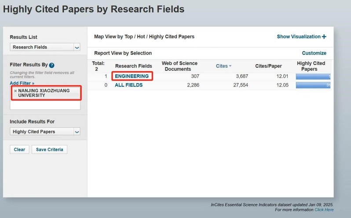351x218 pixels.
Task: Open the ALL FIELDS row link
Action: [x=128, y=85]
